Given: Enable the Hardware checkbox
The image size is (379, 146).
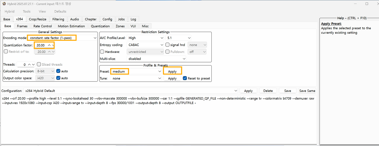Looking at the screenshot, I should [x=102, y=52].
